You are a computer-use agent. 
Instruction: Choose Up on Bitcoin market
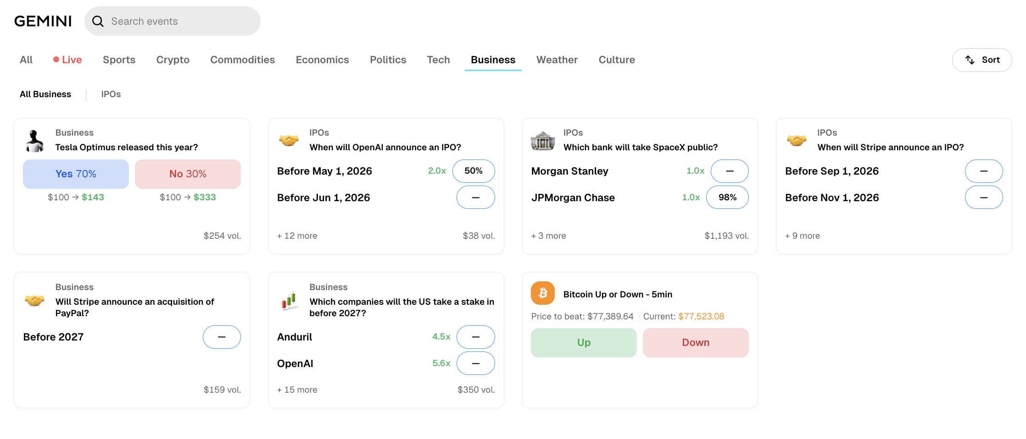click(x=584, y=343)
